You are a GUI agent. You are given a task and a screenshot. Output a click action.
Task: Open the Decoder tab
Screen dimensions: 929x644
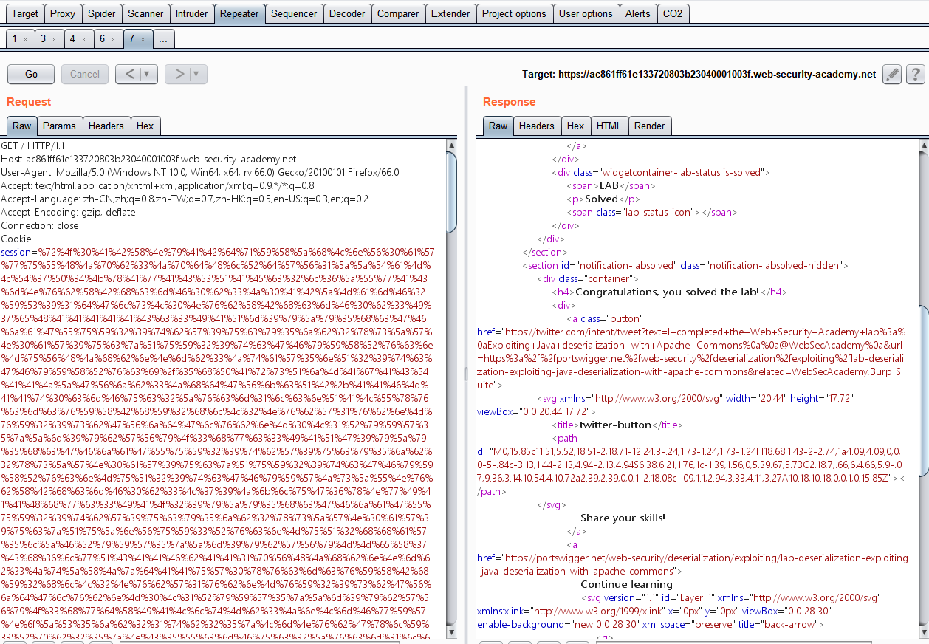[347, 13]
